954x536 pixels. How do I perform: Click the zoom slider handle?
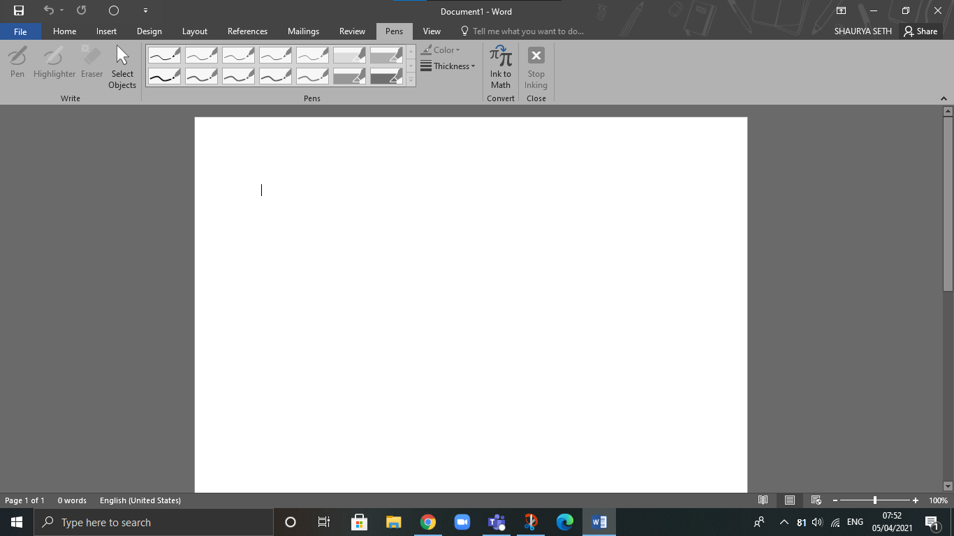[874, 500]
